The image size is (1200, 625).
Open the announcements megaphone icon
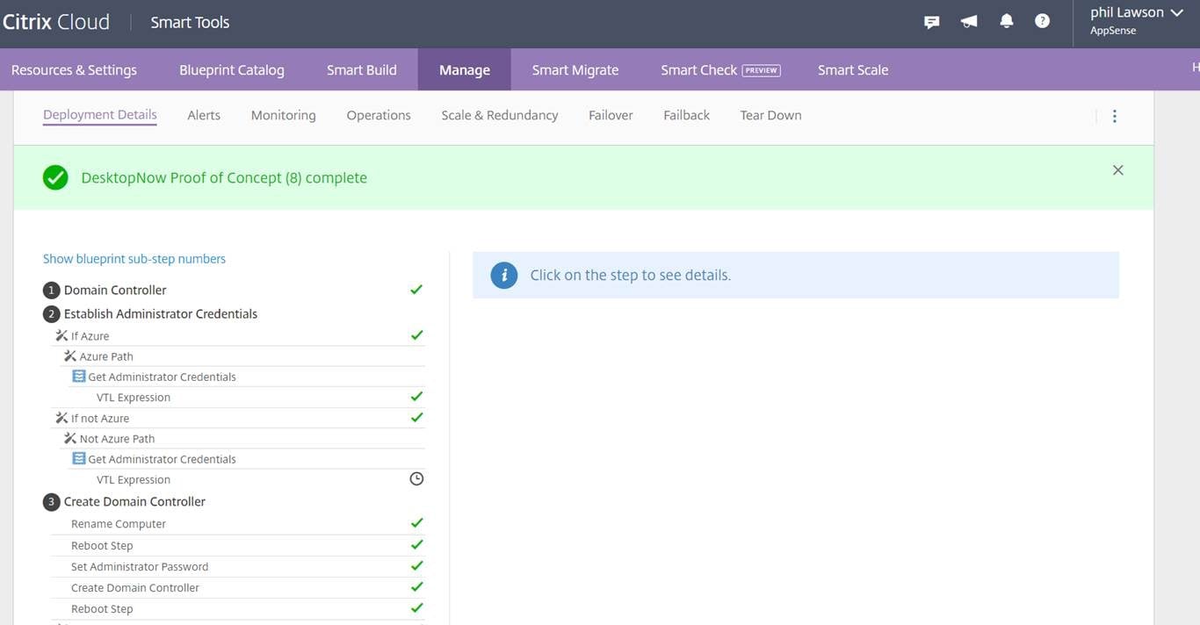(x=969, y=21)
